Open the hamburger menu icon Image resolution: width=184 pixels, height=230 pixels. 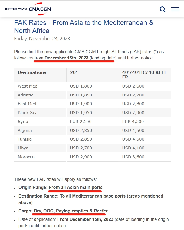175,9
